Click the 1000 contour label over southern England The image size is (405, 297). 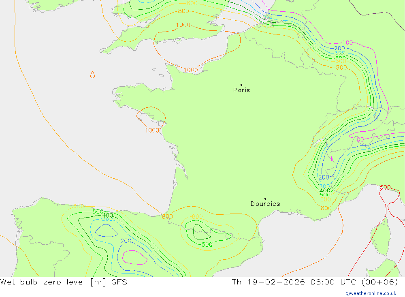coord(183,25)
